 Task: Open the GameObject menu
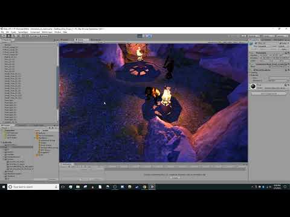tap(23, 32)
